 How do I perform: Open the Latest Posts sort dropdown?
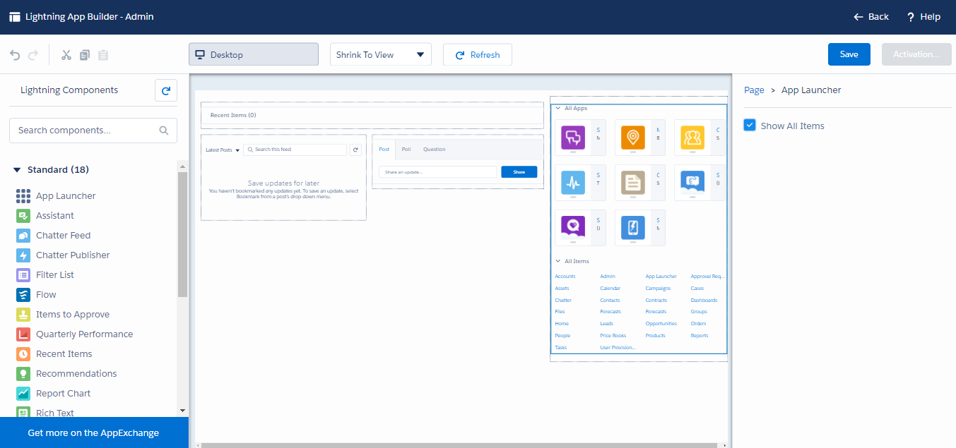[x=223, y=150]
